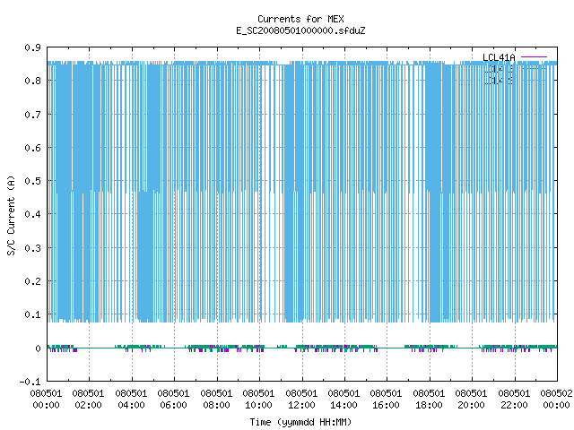The width and height of the screenshot is (574, 430).
Task: Click the 0.8 y-axis tick value
Action: pyautogui.click(x=32, y=81)
